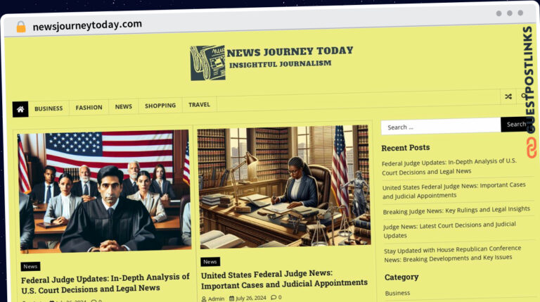The width and height of the screenshot is (540, 302).
Task: Open the Business menu item
Action: coord(49,108)
